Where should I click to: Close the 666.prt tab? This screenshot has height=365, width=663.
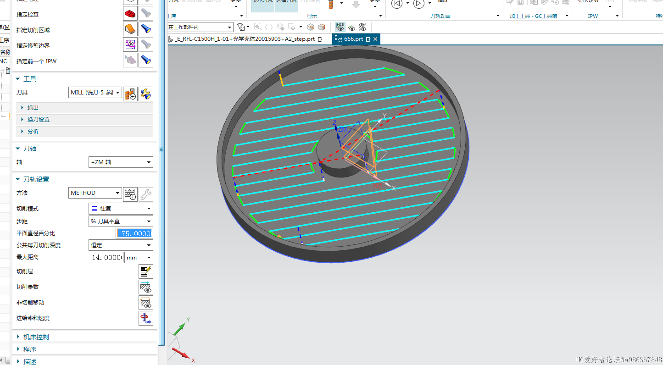point(375,39)
